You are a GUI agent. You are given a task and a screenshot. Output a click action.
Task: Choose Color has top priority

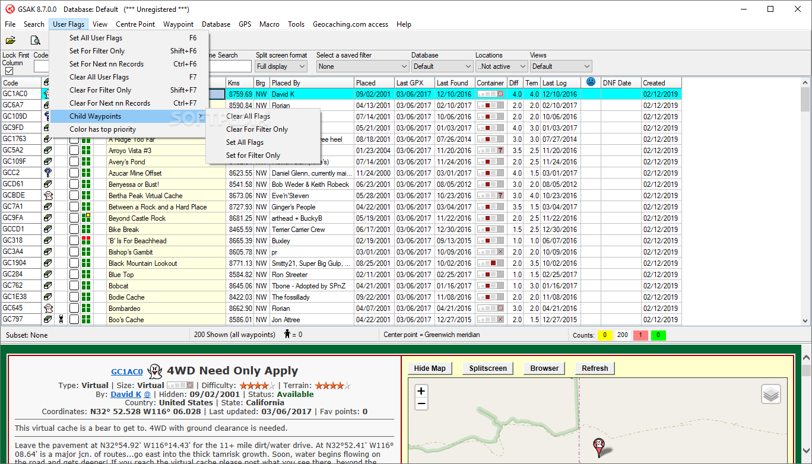[x=129, y=129]
